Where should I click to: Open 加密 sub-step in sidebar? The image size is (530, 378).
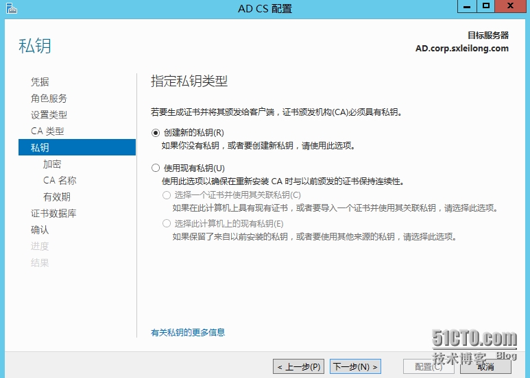point(52,164)
